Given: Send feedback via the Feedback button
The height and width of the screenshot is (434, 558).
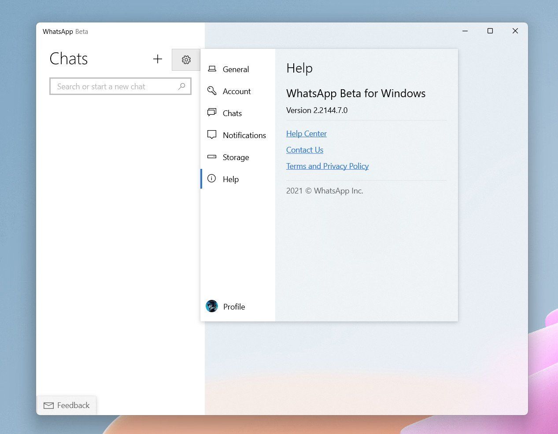Looking at the screenshot, I should tap(67, 405).
